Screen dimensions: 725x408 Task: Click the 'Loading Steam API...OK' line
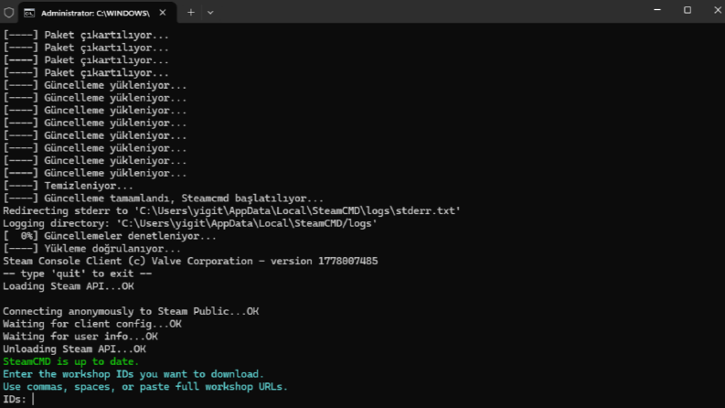pos(69,286)
